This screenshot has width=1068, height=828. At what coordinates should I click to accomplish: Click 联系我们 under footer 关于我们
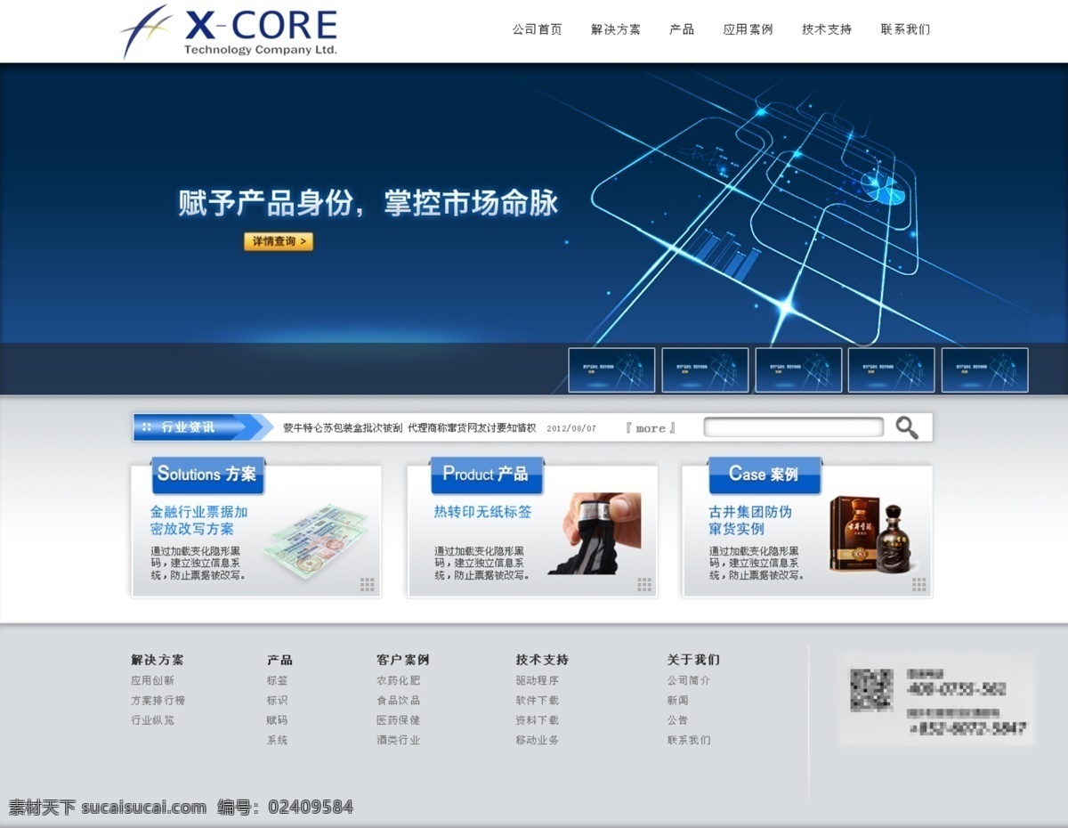tap(689, 740)
